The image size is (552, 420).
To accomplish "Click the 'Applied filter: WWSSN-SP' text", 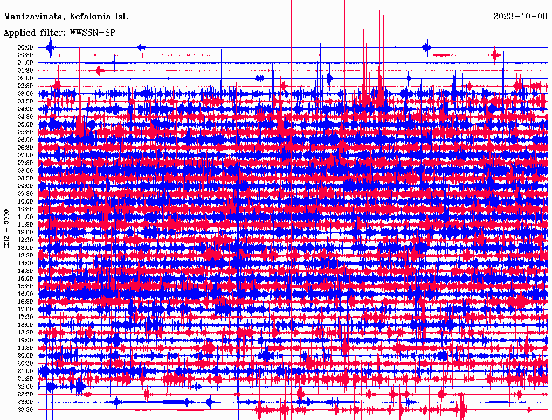I will point(59,33).
